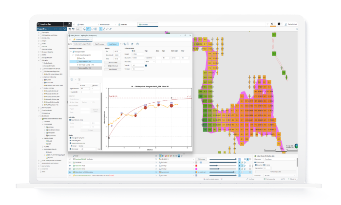The width and height of the screenshot is (341, 205).
Task: Click the user account icon at the top right
Action: [286, 24]
